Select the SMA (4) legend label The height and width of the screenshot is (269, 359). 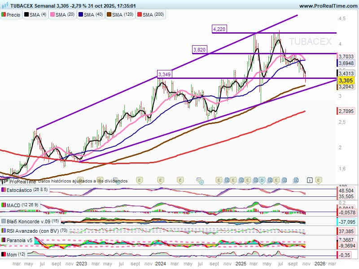[x=38, y=15]
